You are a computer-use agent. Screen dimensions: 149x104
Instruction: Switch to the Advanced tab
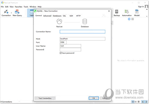[47, 16]
